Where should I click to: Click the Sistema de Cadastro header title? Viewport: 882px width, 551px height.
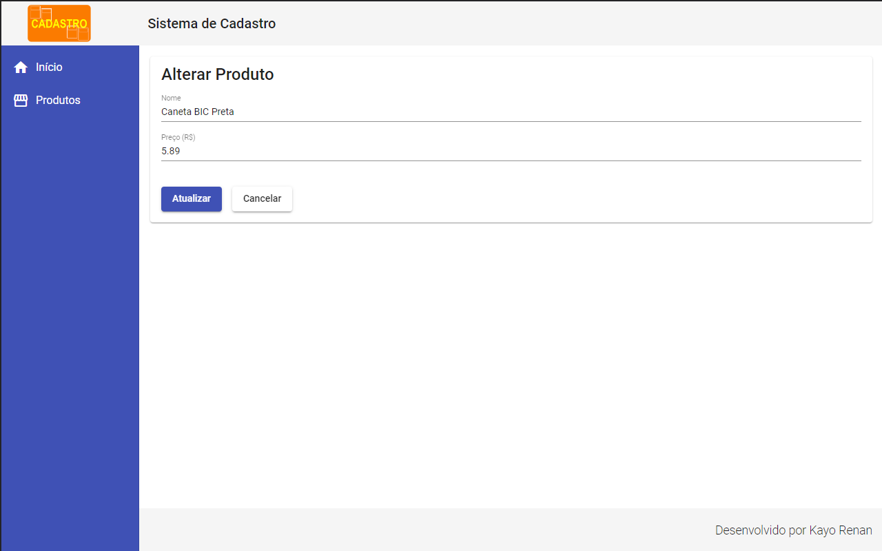212,23
